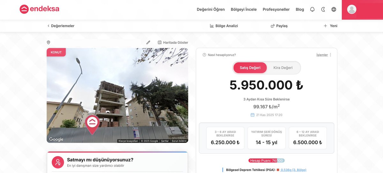This screenshot has height=173, width=383.
Task: Open Değerini Öğren menu
Action: click(x=211, y=10)
